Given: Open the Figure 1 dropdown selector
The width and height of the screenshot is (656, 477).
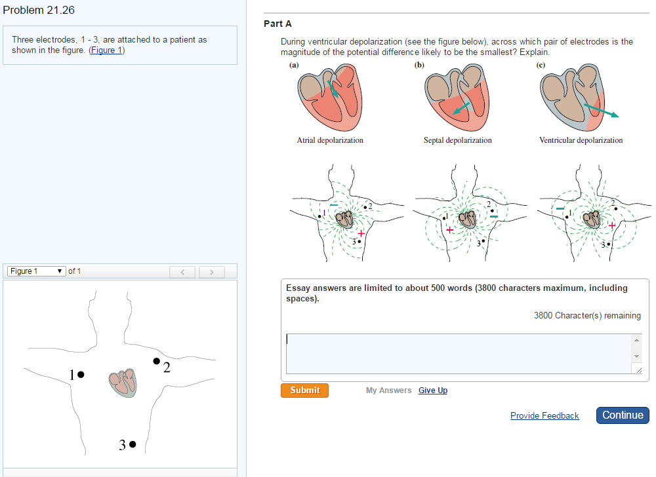Looking at the screenshot, I should pyautogui.click(x=36, y=271).
